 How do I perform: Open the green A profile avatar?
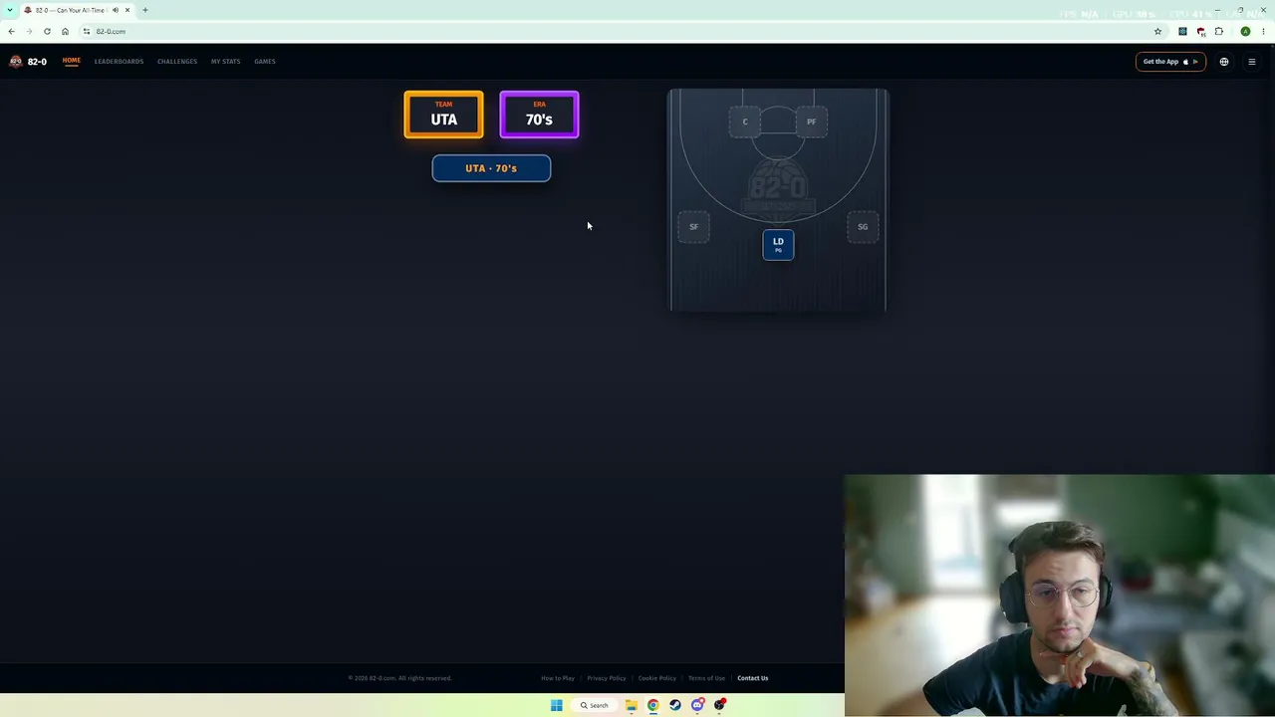(x=1245, y=31)
